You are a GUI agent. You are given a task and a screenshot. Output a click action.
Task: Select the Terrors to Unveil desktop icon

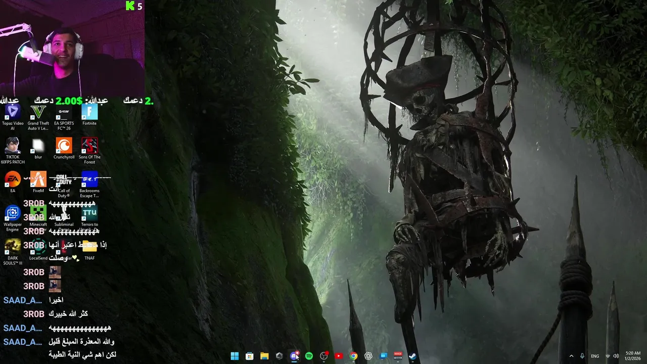(x=89, y=218)
